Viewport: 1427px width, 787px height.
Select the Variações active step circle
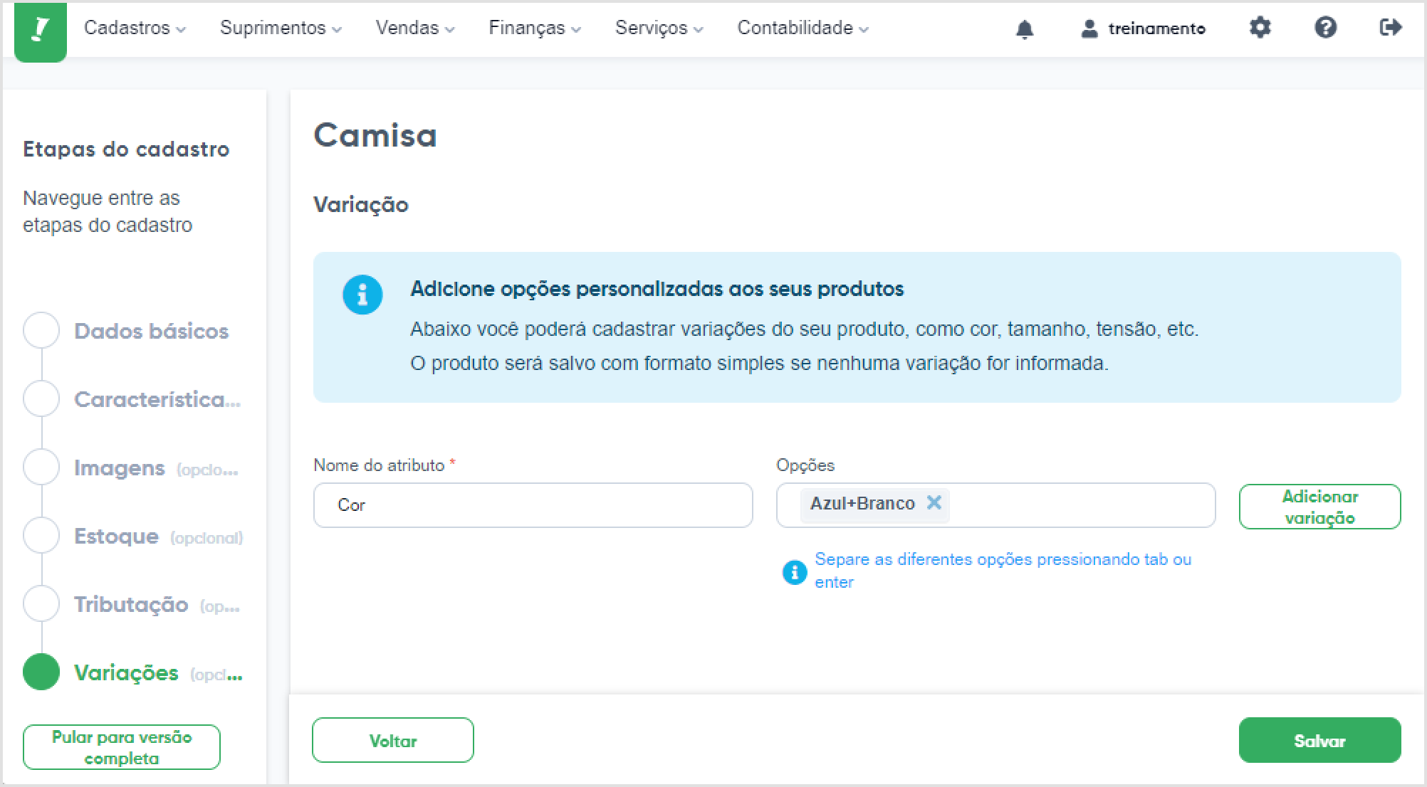41,672
